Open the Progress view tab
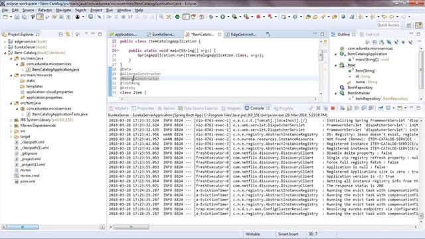The height and width of the screenshot is (239, 425). coord(284,108)
